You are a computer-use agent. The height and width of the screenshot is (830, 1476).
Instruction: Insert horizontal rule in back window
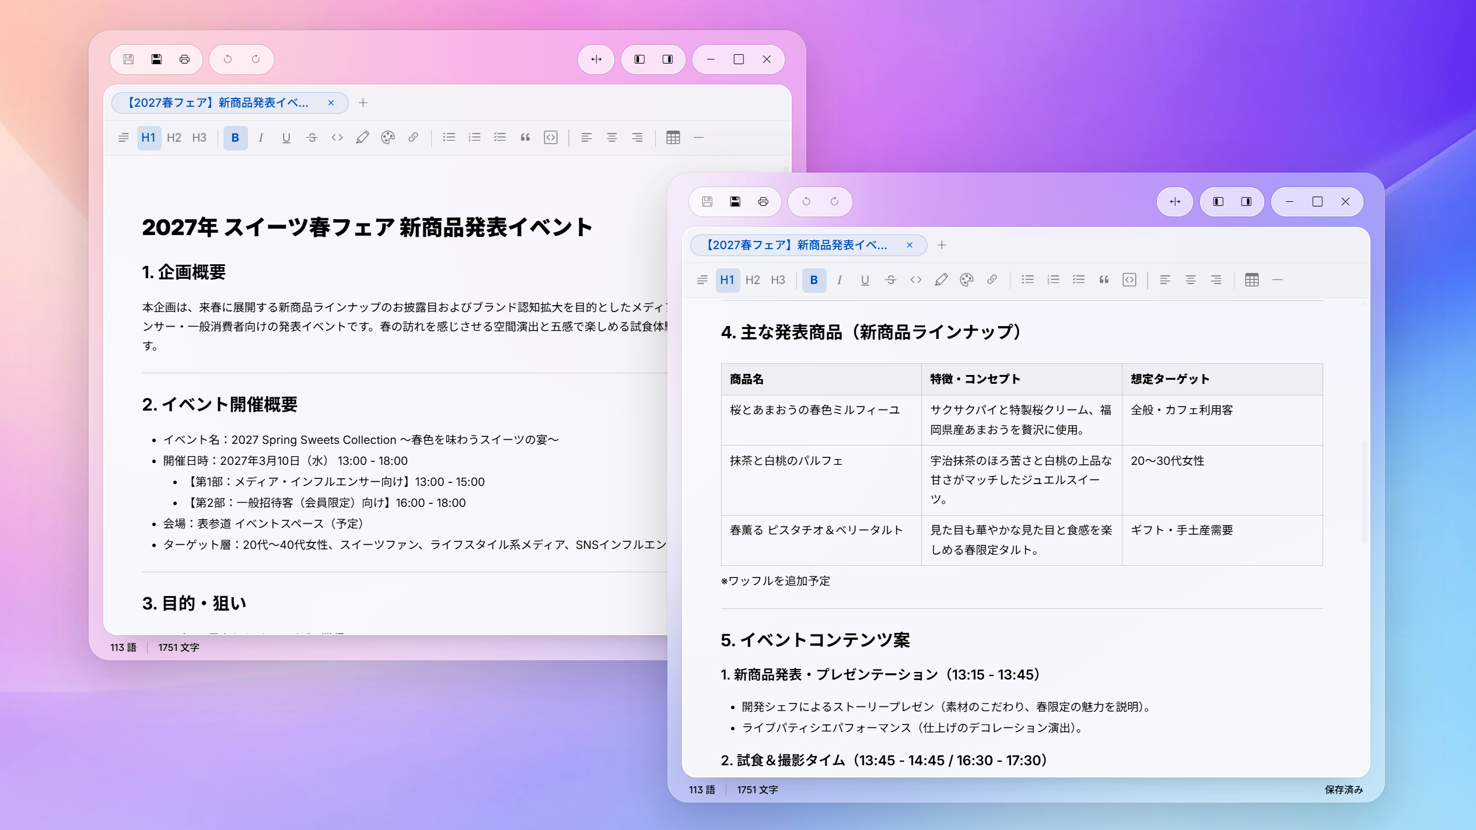(x=698, y=138)
